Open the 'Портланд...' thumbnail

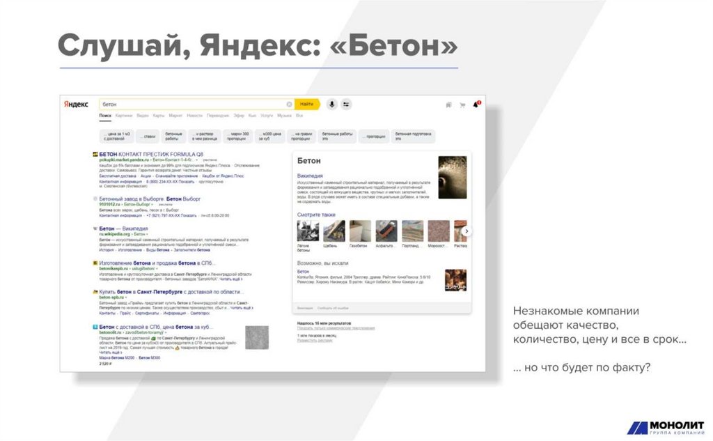coord(413,231)
